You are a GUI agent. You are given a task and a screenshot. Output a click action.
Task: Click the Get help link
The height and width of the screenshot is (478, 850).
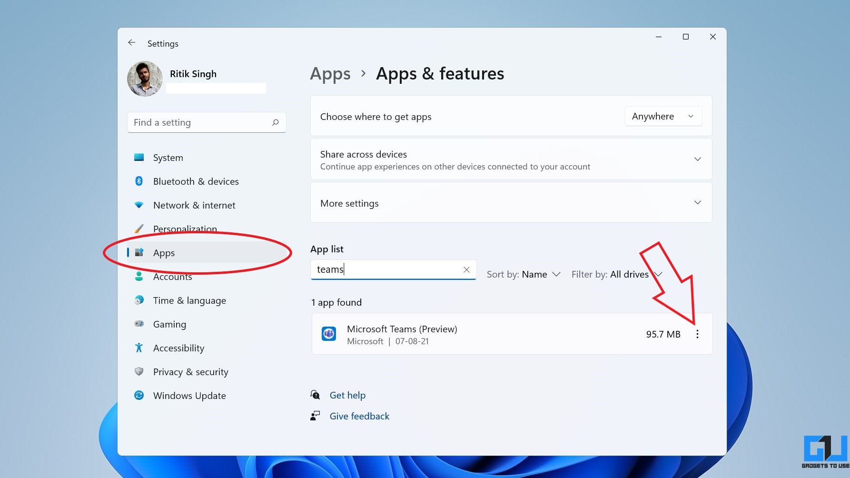(347, 395)
